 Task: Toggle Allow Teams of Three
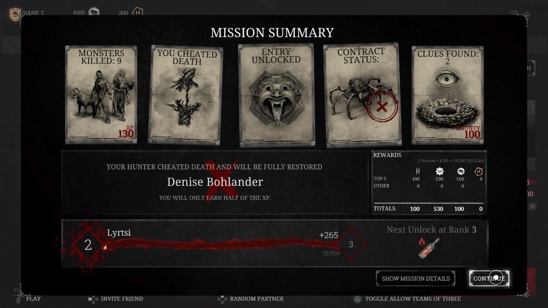pos(408,299)
